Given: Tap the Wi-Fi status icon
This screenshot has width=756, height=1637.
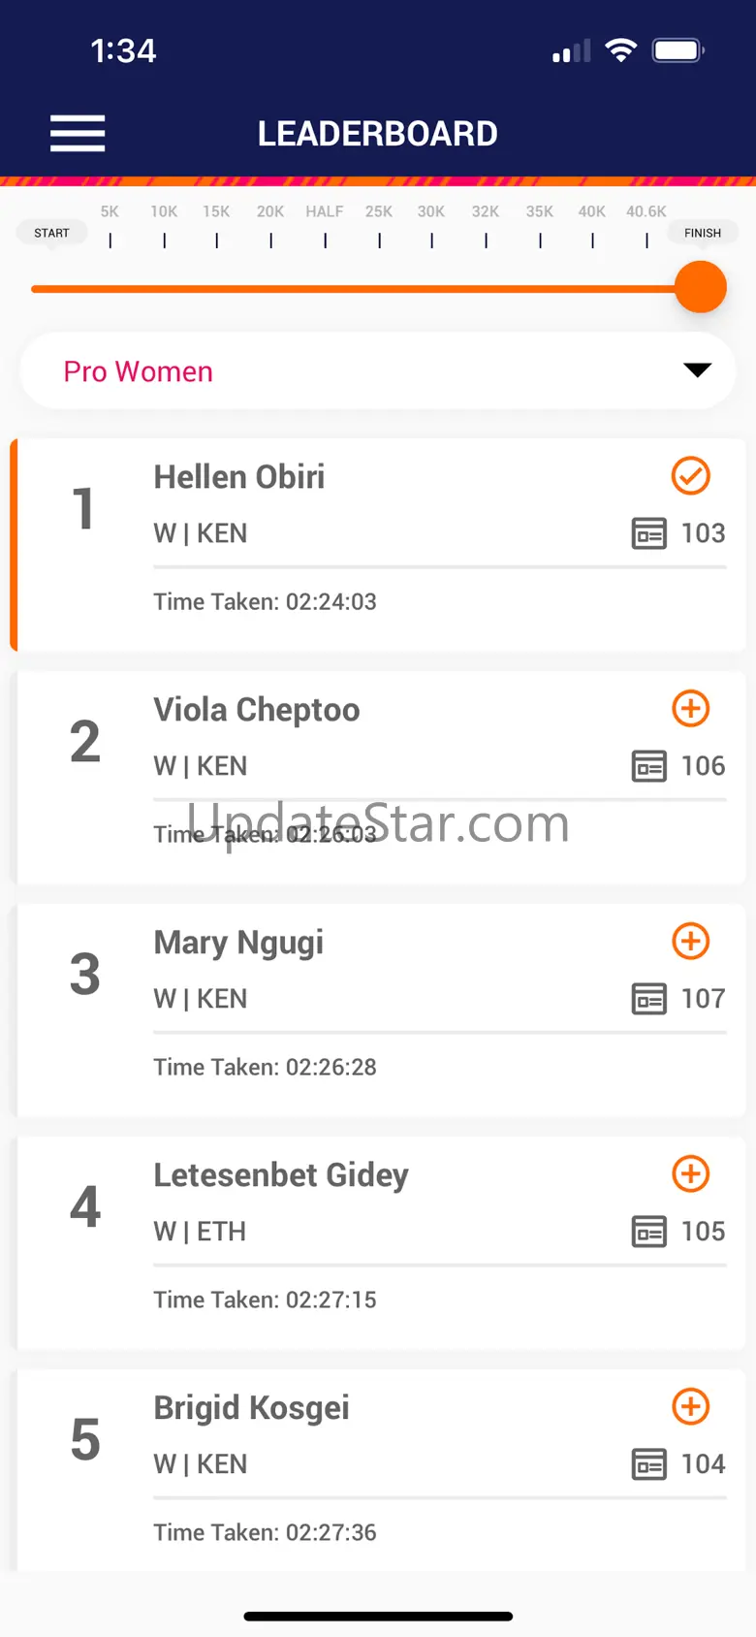Looking at the screenshot, I should (x=620, y=50).
